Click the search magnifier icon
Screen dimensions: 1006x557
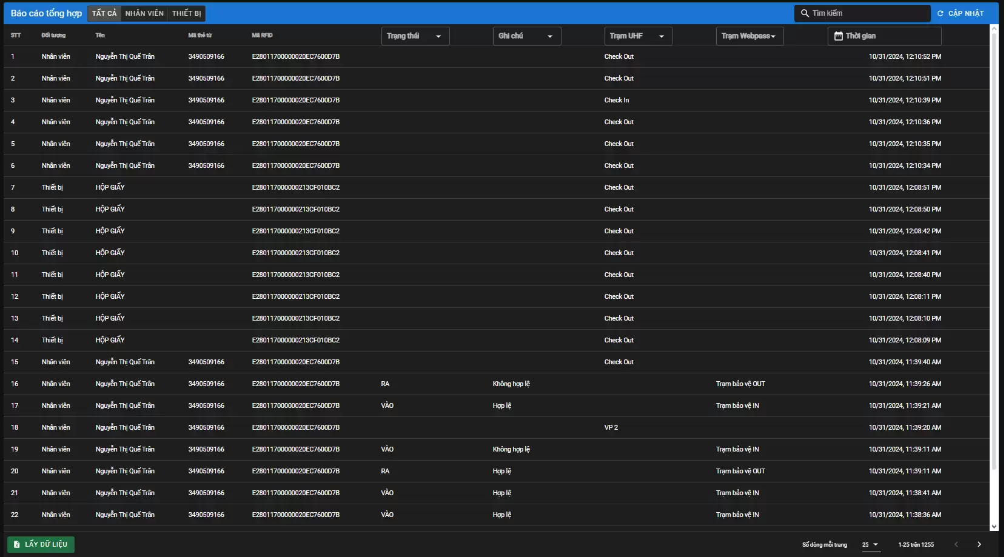pyautogui.click(x=805, y=13)
